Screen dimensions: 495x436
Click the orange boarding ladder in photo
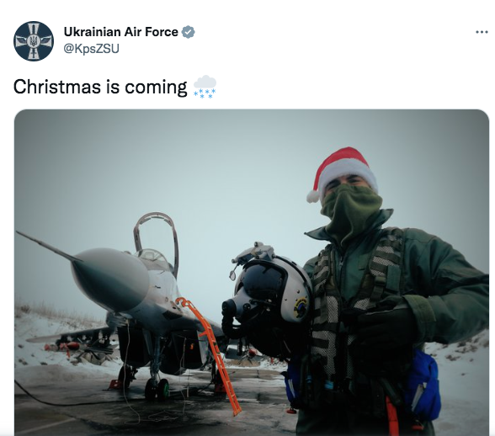(x=210, y=354)
